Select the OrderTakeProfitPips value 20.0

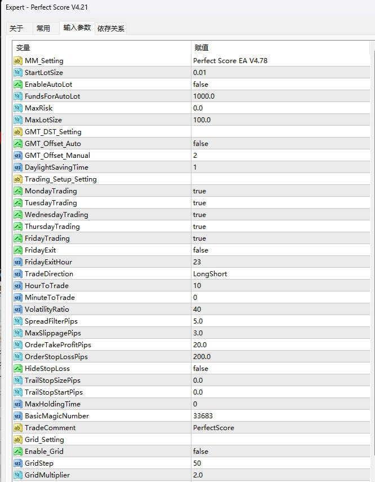[200, 344]
